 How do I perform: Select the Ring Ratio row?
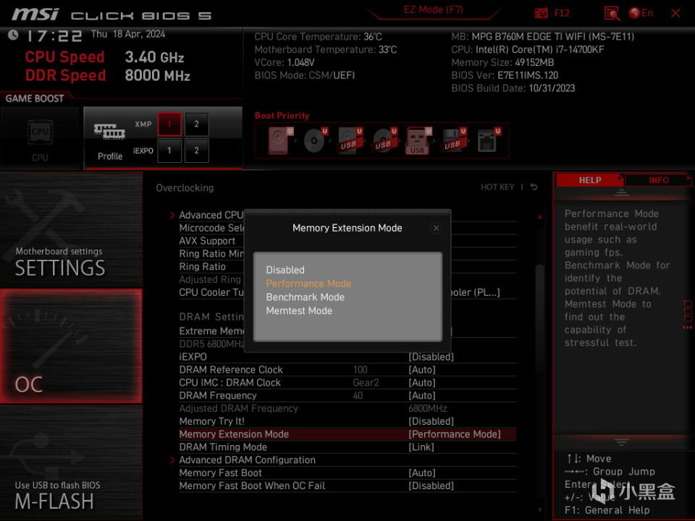point(202,267)
